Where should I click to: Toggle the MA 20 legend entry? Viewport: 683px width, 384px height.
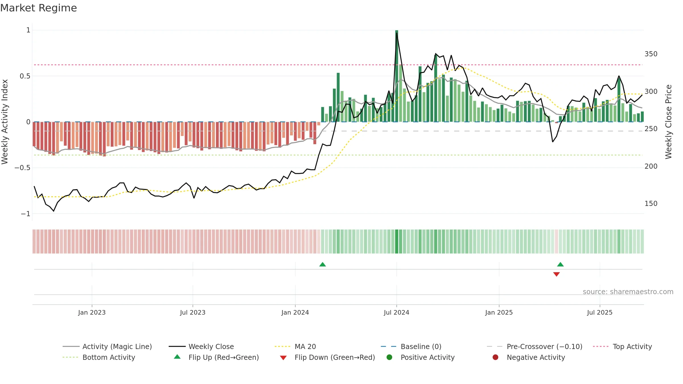295,346
